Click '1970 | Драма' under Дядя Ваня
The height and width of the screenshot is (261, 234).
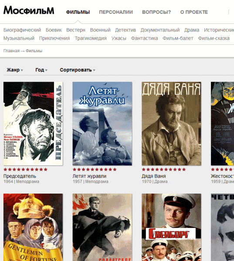(155, 181)
